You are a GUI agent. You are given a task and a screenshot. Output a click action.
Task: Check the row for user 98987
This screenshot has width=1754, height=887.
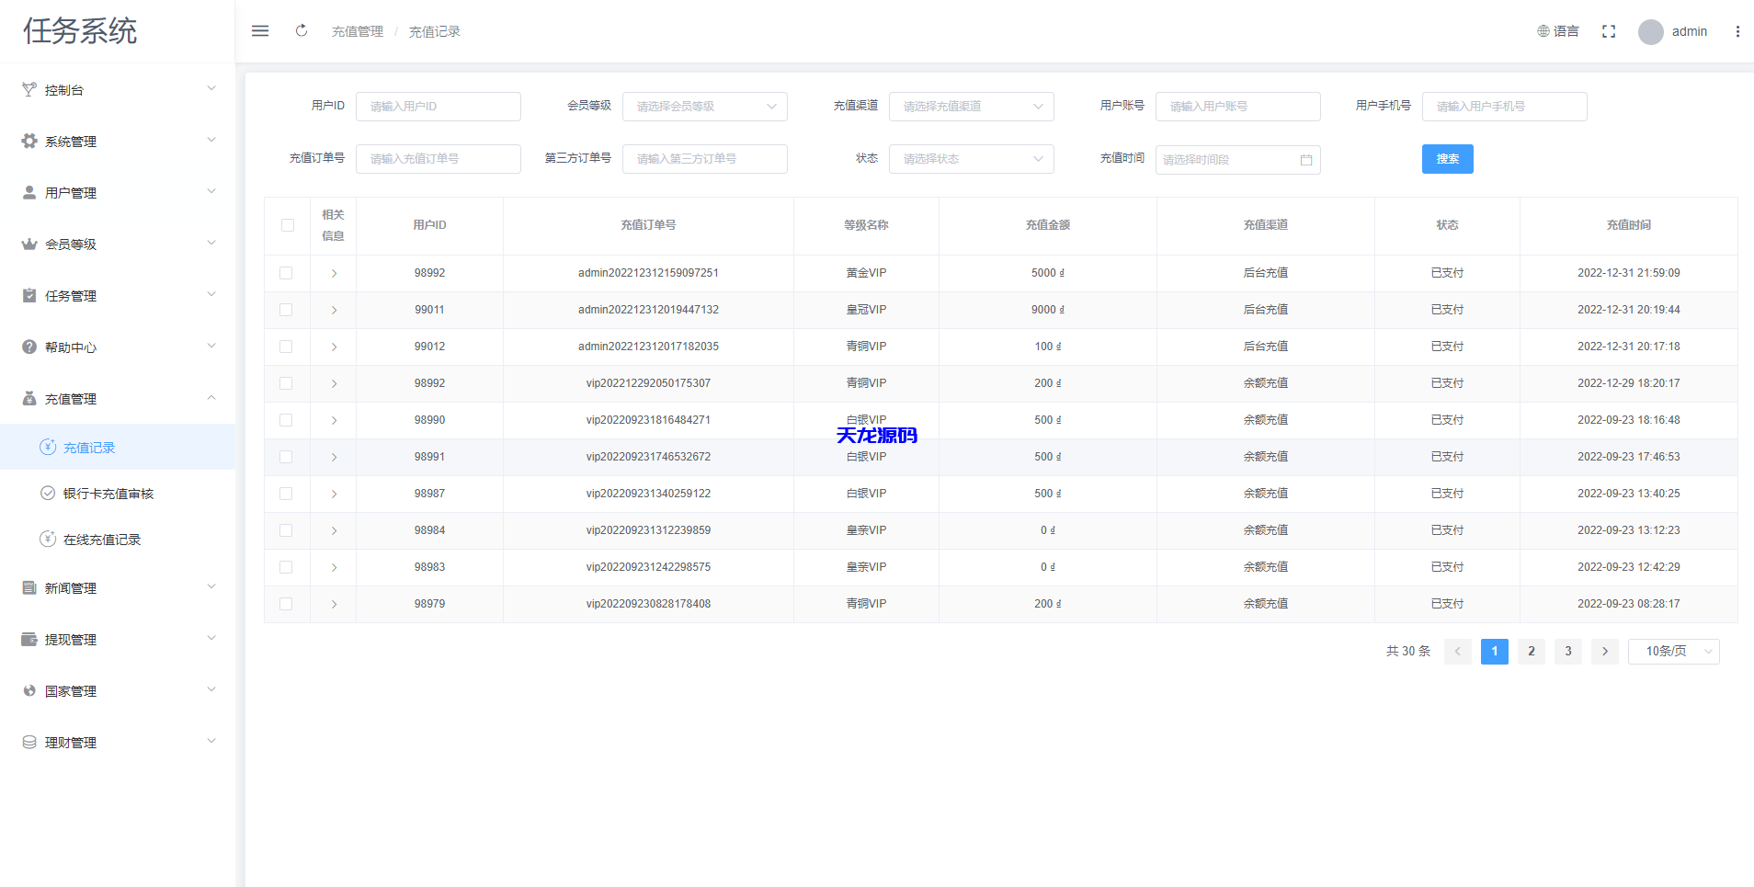pos(286,494)
